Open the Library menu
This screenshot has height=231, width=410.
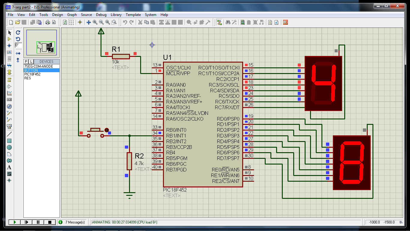coord(116,14)
